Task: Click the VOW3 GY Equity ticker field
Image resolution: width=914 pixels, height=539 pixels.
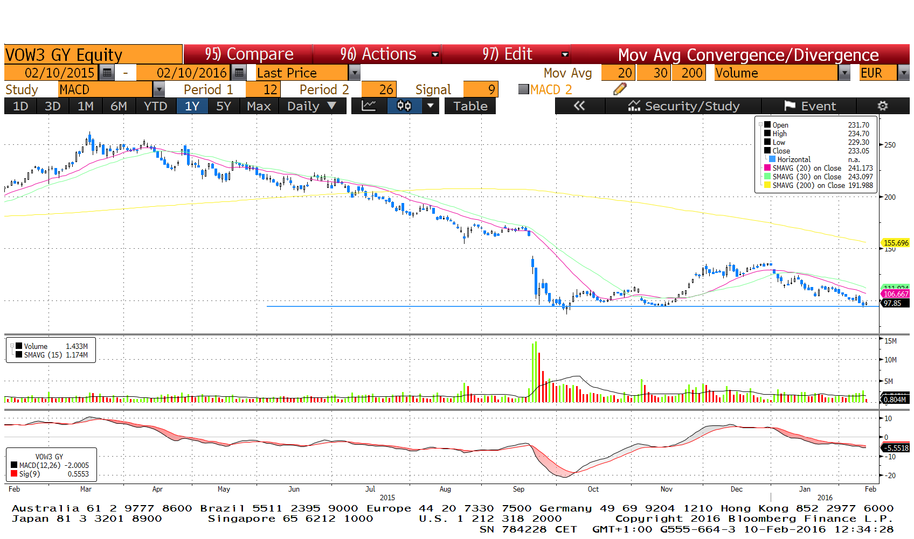Action: point(93,54)
